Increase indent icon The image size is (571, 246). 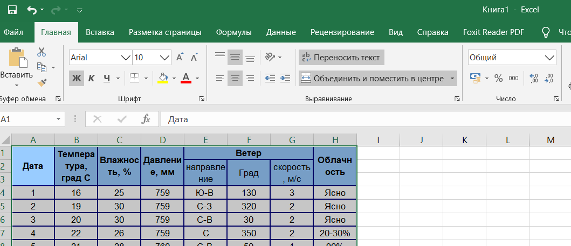pyautogui.click(x=285, y=78)
